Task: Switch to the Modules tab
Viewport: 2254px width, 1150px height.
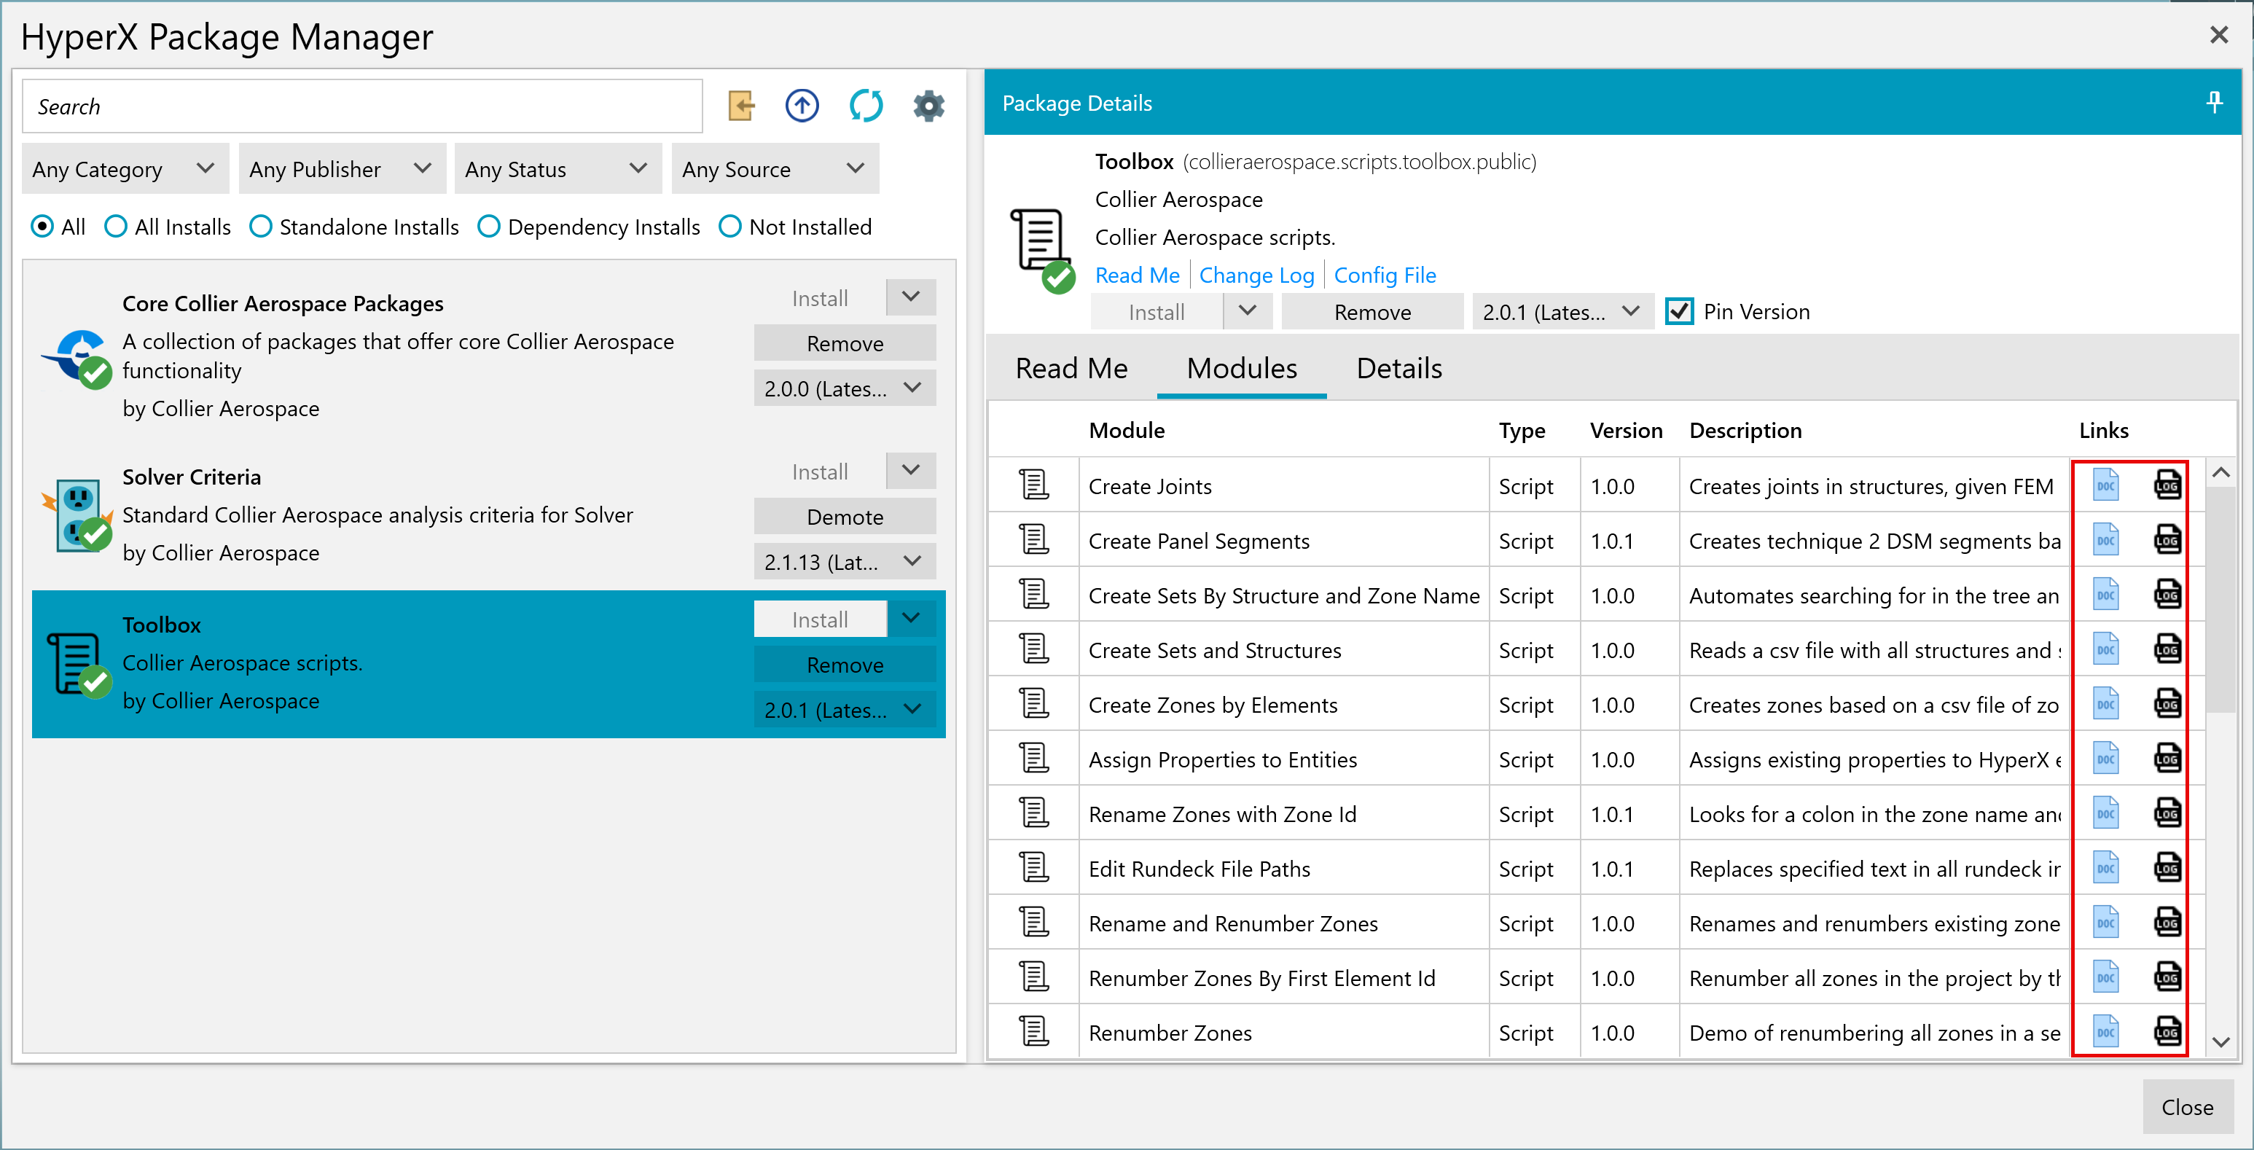Action: (x=1242, y=369)
